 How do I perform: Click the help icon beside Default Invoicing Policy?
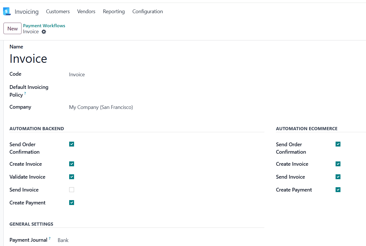pyautogui.click(x=25, y=93)
